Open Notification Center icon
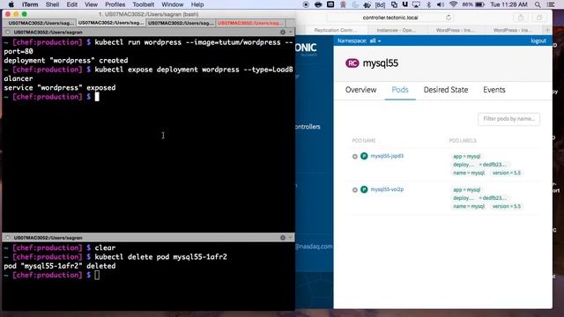This screenshot has height=317, width=564. (551, 4)
